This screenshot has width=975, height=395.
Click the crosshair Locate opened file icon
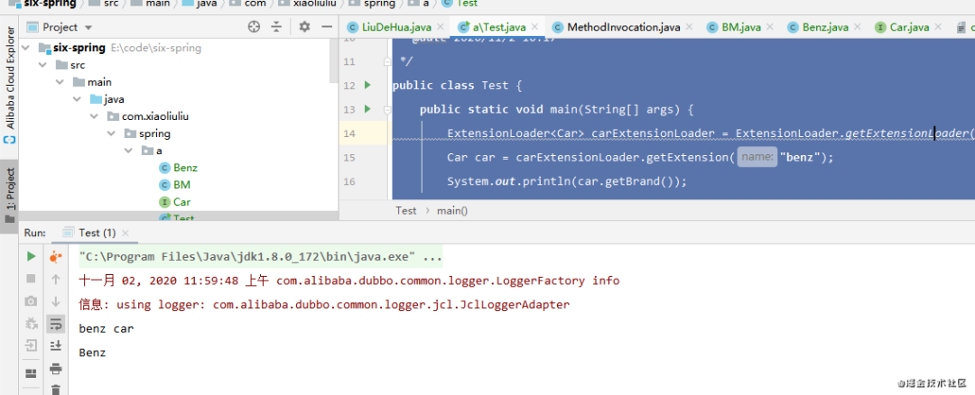pos(254,27)
